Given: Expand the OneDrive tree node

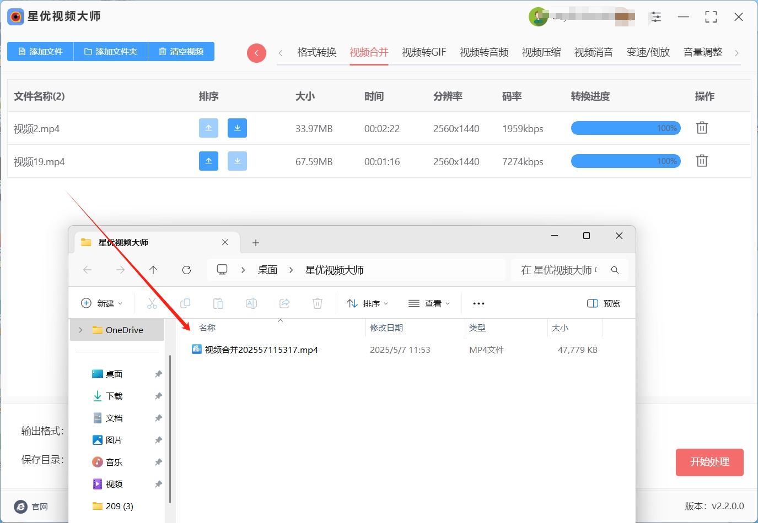Looking at the screenshot, I should (80, 330).
